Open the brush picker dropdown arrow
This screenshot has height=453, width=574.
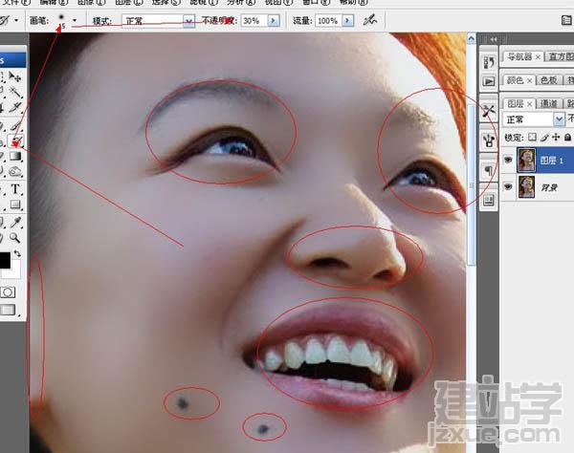(75, 20)
